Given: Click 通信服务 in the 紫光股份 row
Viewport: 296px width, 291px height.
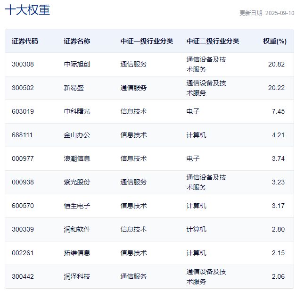Looking at the screenshot, I should tap(133, 182).
